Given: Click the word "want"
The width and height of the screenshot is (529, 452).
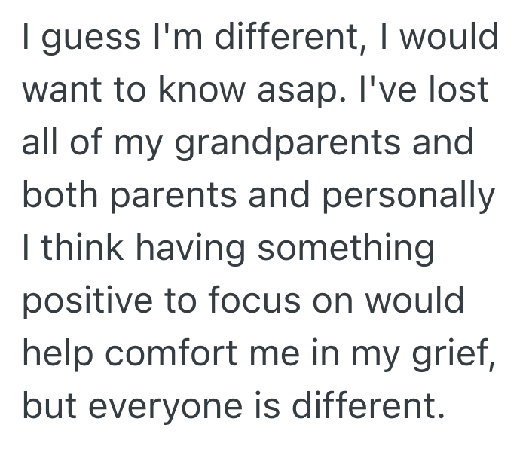Looking at the screenshot, I should [x=64, y=90].
